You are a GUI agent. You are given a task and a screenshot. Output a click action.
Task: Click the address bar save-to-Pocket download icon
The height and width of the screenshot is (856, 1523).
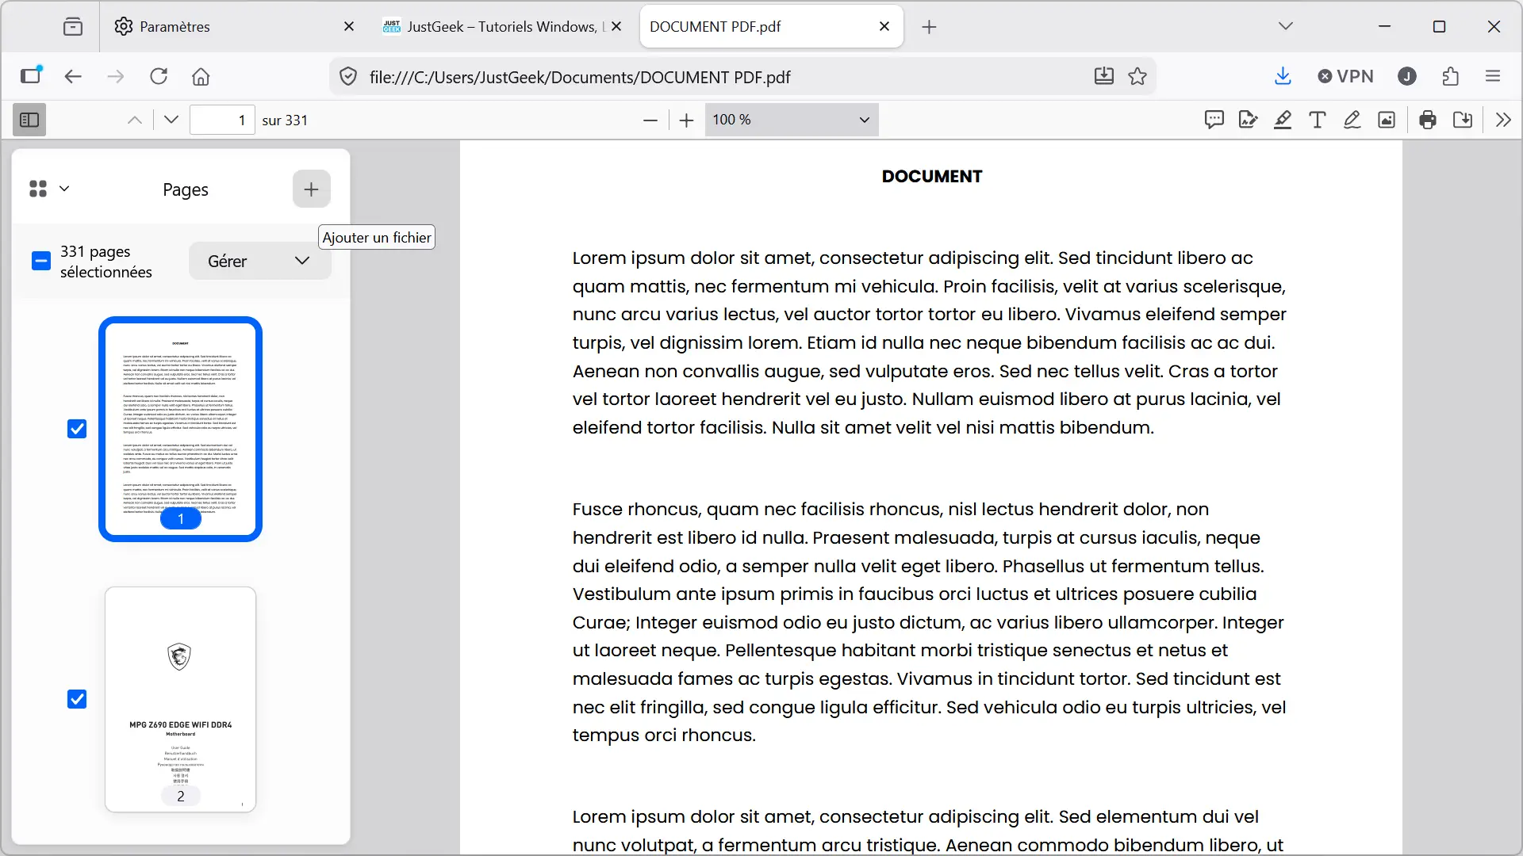(x=1104, y=76)
